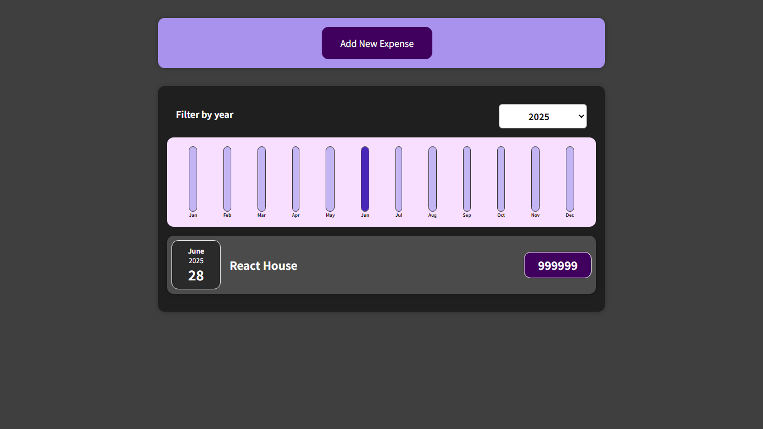Select the Dec chart bar
The height and width of the screenshot is (429, 763).
pos(569,179)
